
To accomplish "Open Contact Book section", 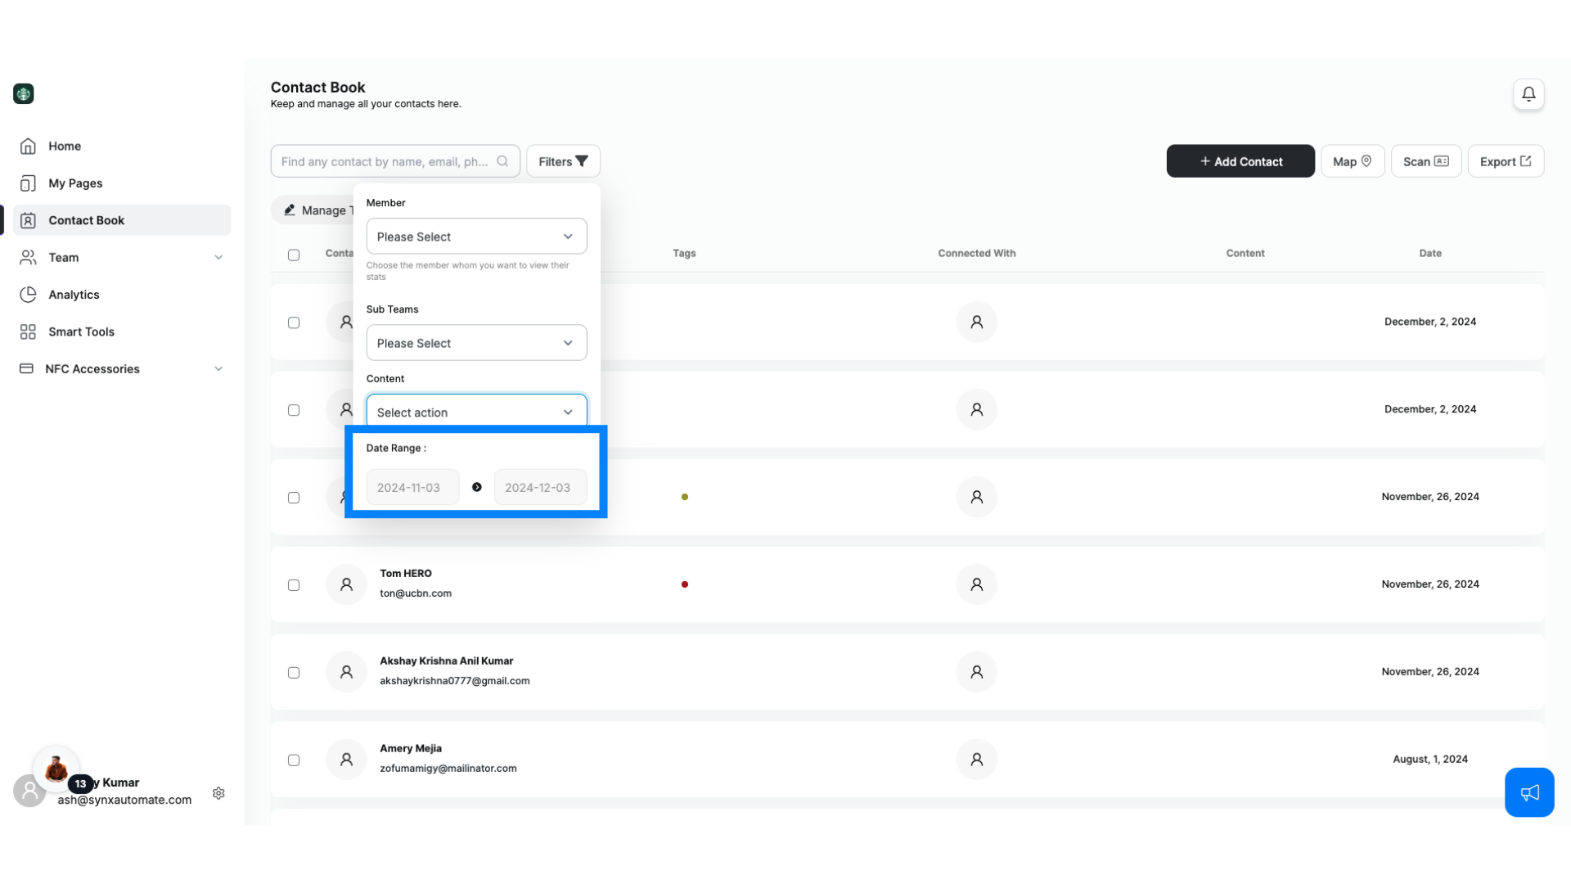I will pyautogui.click(x=121, y=220).
